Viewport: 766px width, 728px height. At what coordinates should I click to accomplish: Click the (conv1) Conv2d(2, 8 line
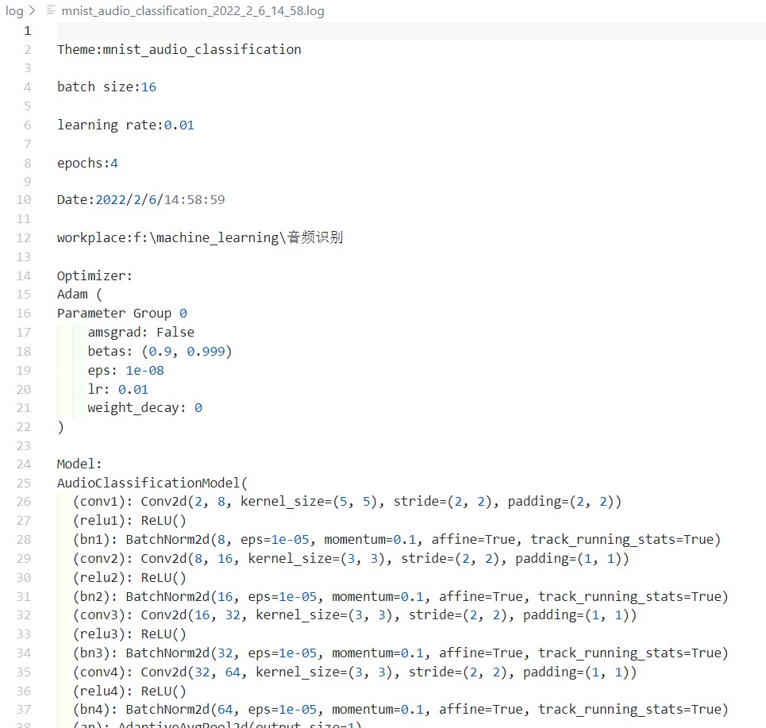(x=347, y=502)
